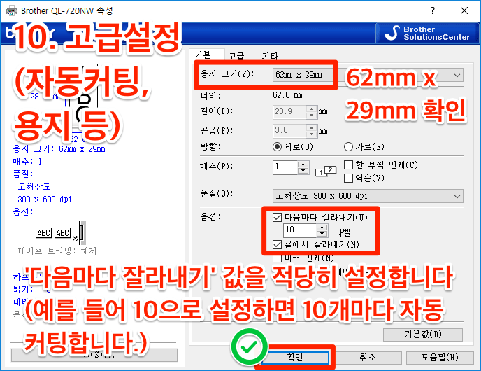481x371 pixels.
Task: Click the 용지 크기: 62mm x 29mm summary text
Action: pos(59,149)
